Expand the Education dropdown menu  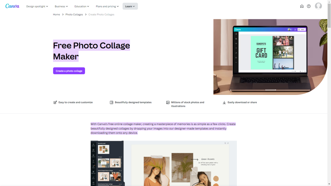click(x=82, y=6)
